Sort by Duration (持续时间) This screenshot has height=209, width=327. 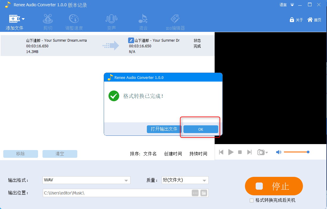click(198, 154)
